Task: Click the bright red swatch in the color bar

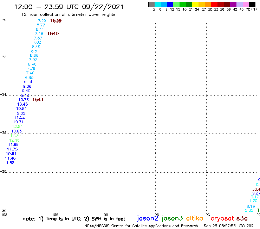Action: click(x=214, y=4)
